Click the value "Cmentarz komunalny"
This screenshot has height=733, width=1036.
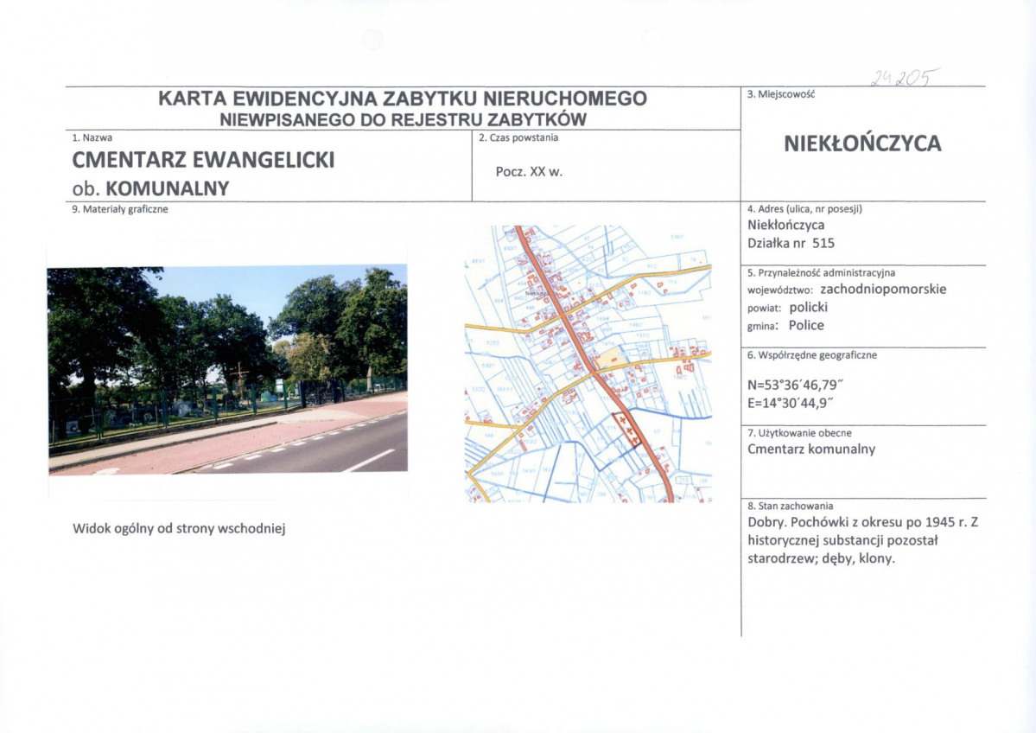click(811, 449)
